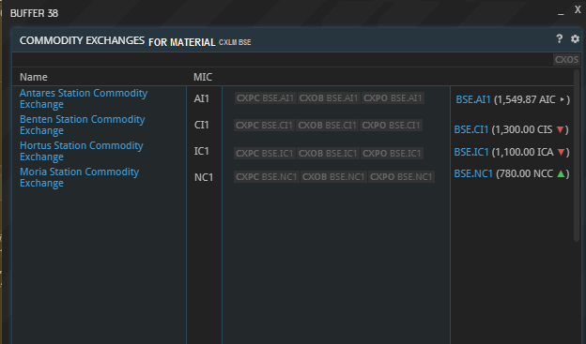Open Moria Station Commodity Exchange link
The height and width of the screenshot is (344, 586).
(x=79, y=177)
